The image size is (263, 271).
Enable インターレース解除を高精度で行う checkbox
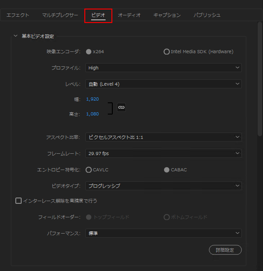tap(18, 201)
